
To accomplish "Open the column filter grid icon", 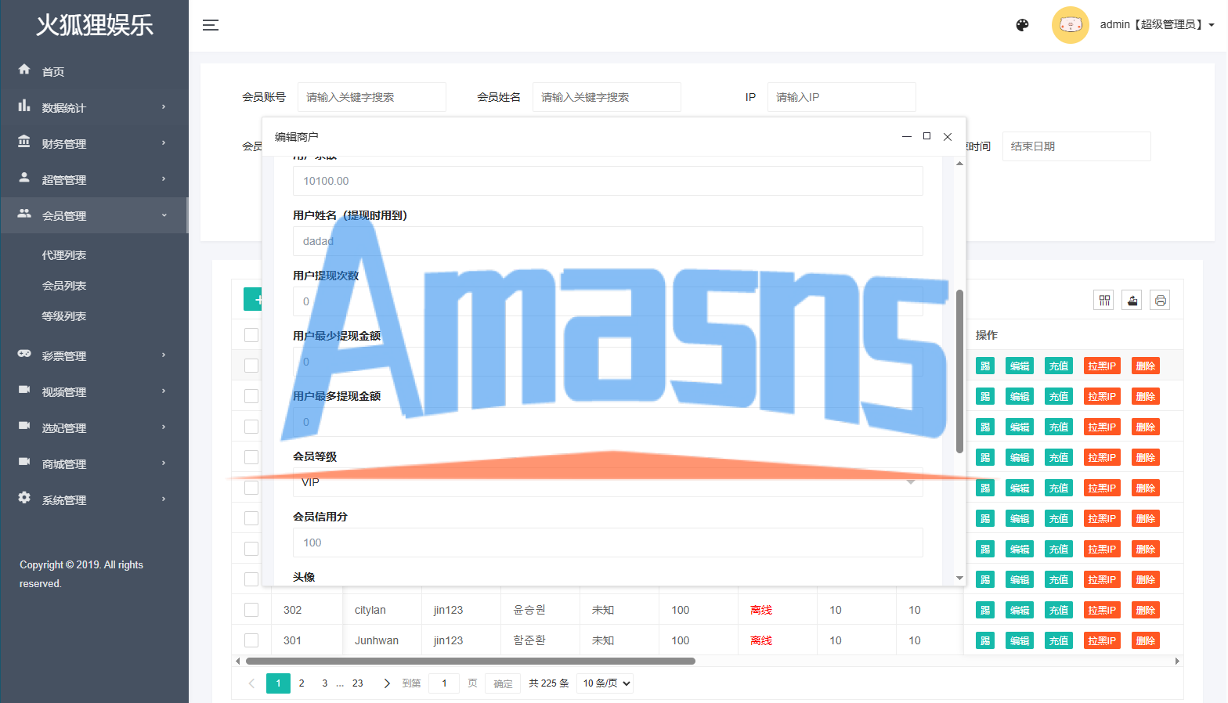I will point(1104,301).
